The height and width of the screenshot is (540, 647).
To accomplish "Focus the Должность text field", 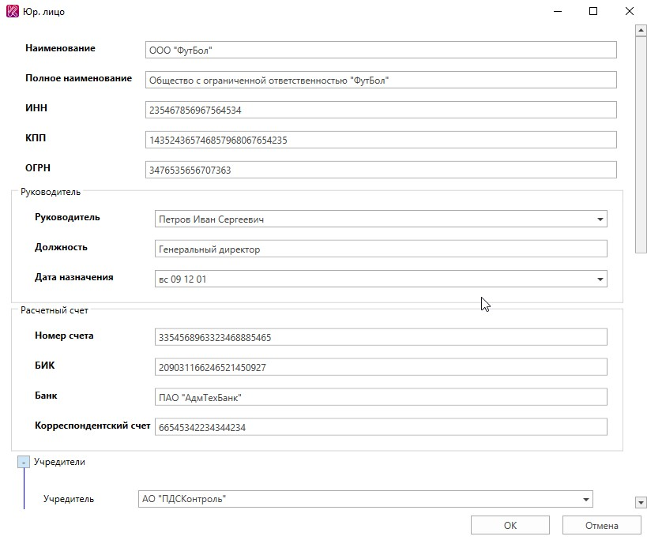I will click(381, 249).
